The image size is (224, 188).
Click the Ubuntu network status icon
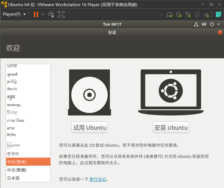point(196,25)
